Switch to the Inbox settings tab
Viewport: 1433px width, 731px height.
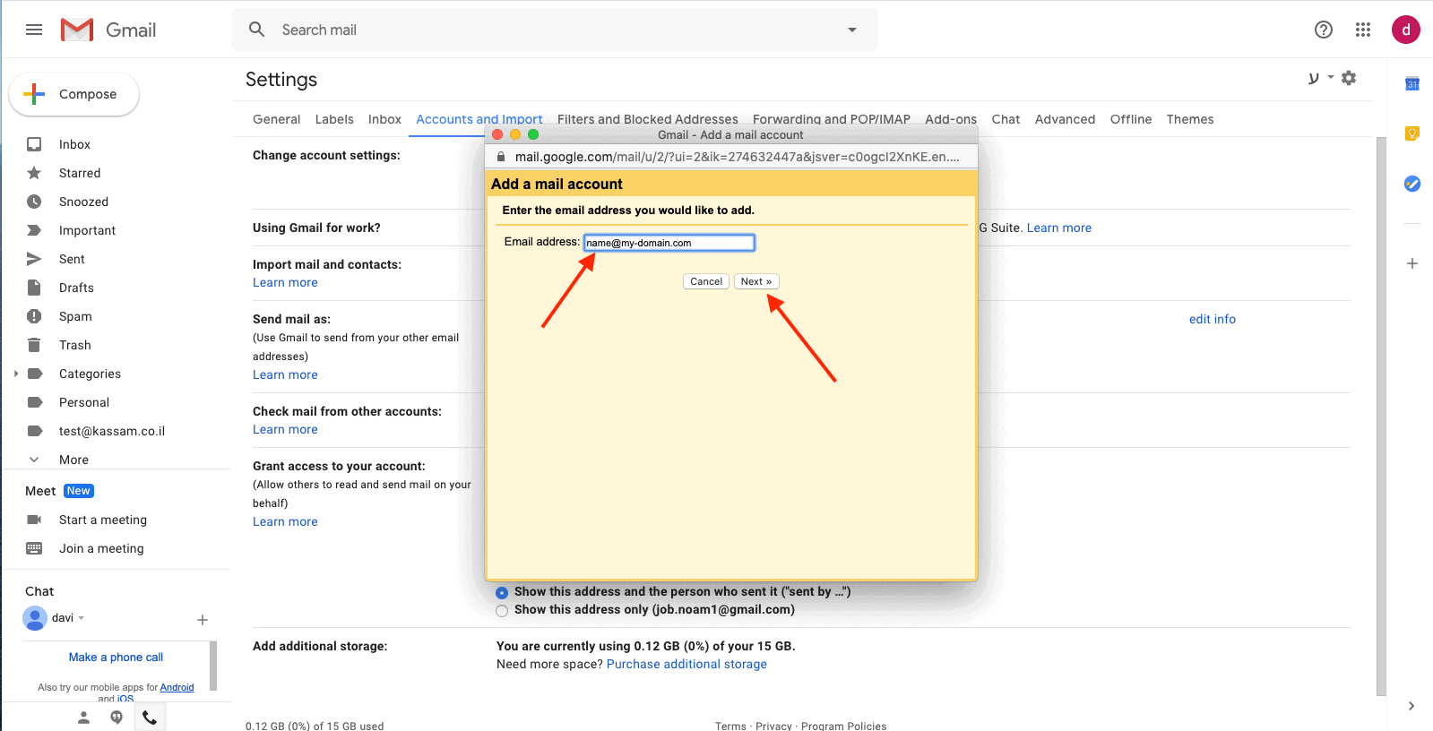click(x=384, y=119)
